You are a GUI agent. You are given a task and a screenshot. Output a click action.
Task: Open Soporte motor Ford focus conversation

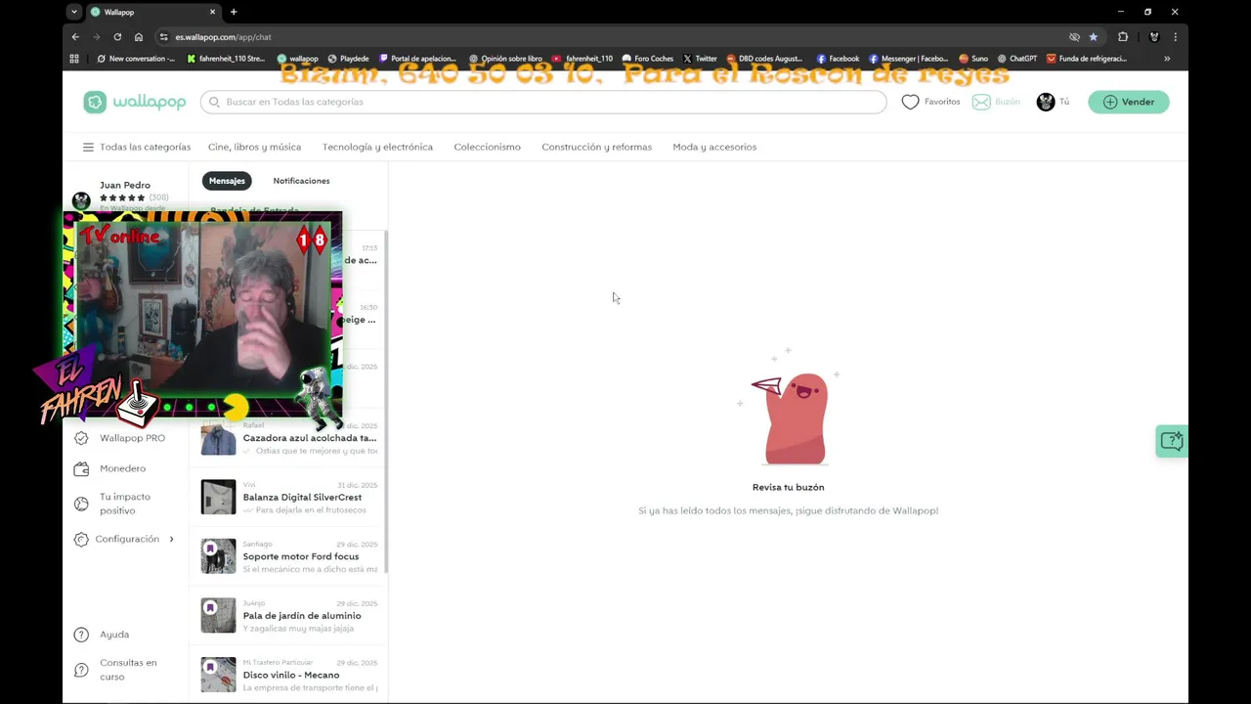click(x=288, y=556)
